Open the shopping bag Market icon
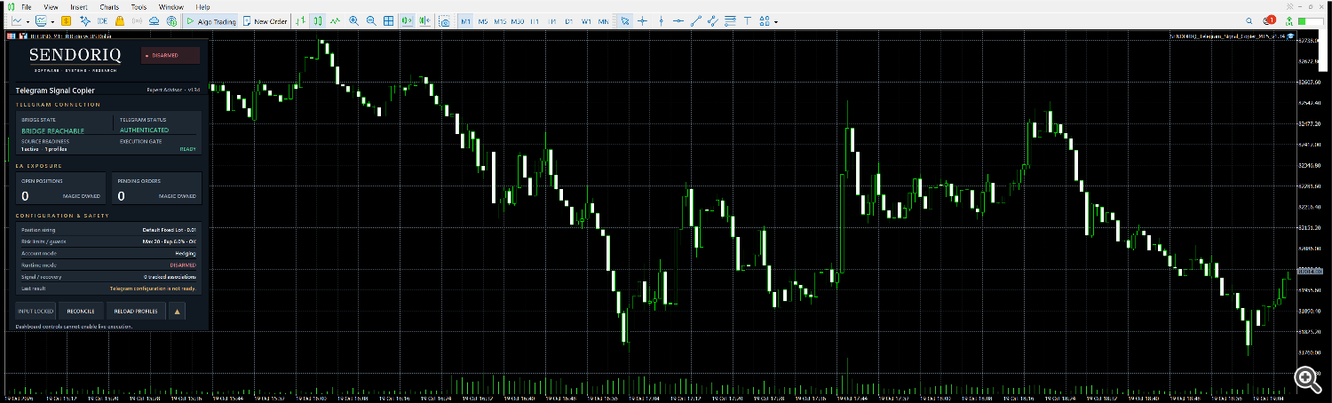Screen dimensions: 1332x403 pyautogui.click(x=120, y=20)
